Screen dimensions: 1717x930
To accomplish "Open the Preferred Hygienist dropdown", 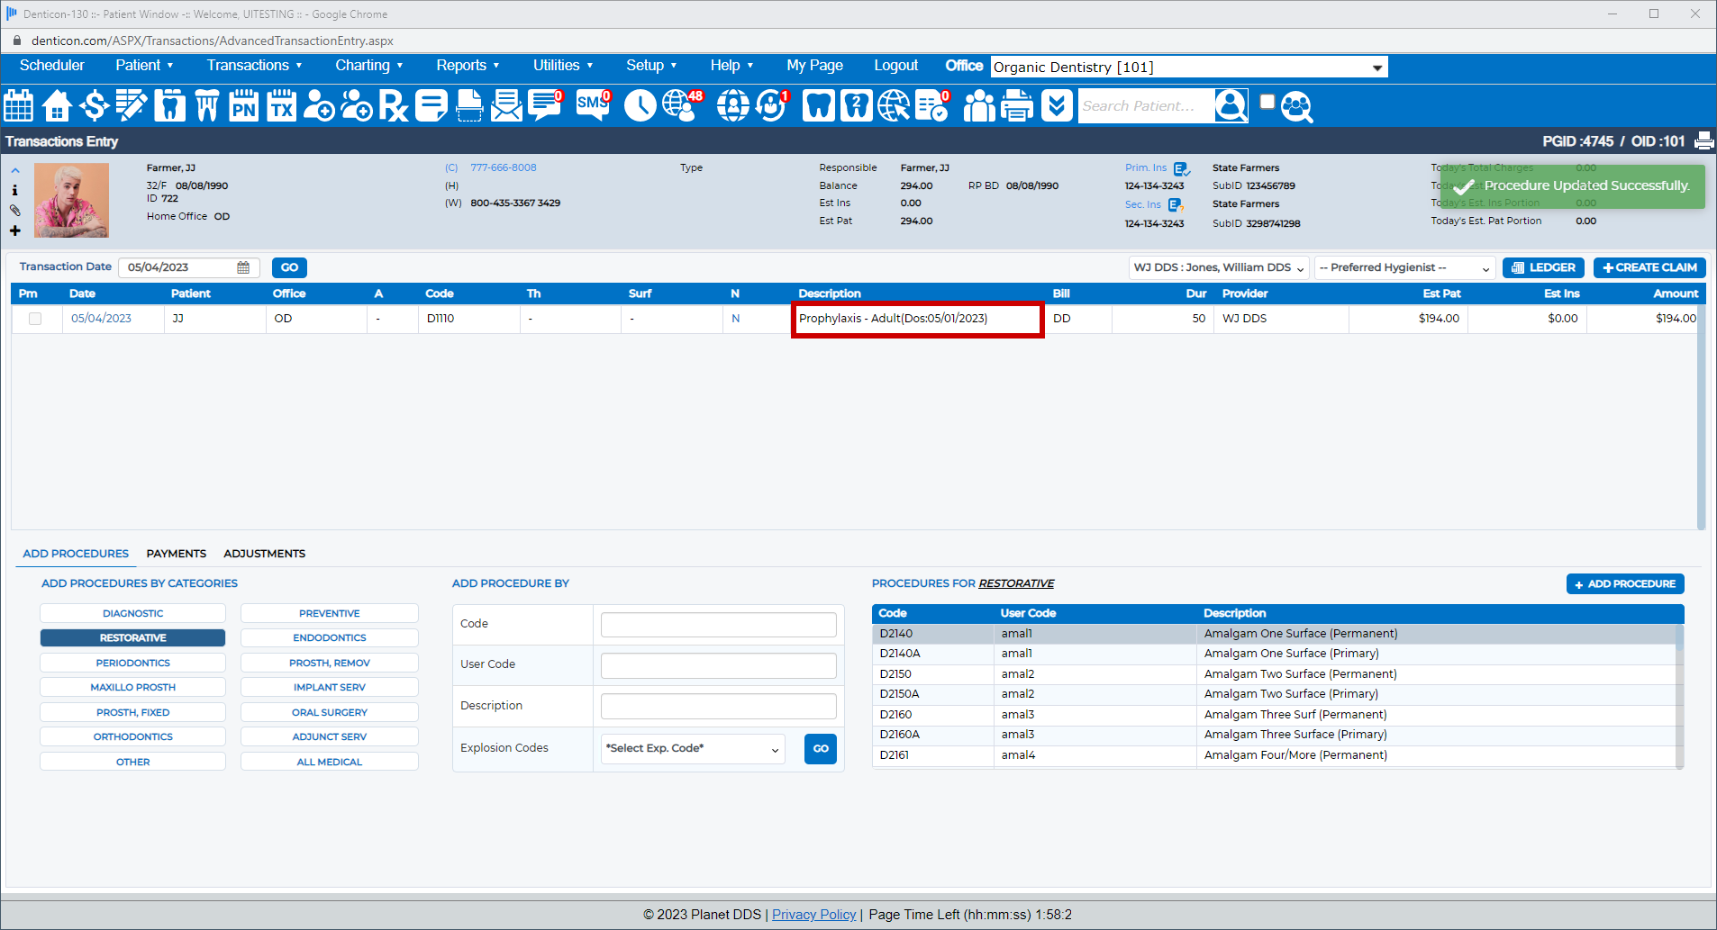I will 1404,268.
